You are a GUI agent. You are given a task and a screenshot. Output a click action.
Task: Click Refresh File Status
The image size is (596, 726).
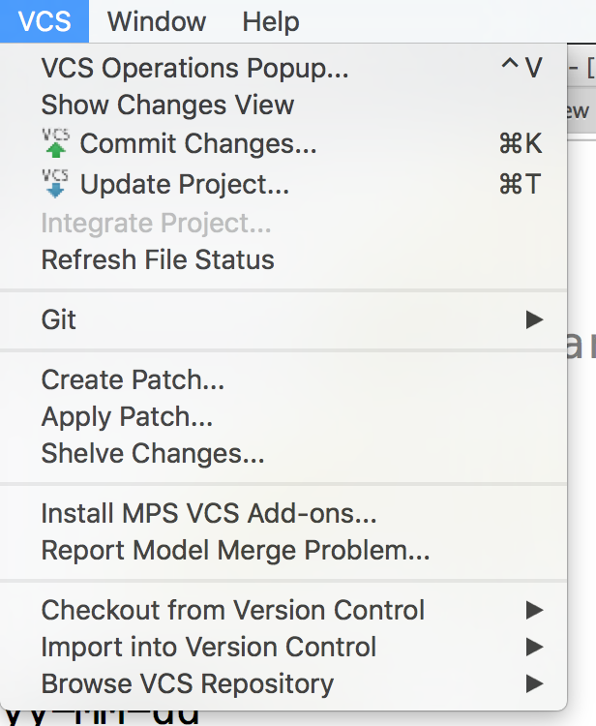click(x=158, y=259)
